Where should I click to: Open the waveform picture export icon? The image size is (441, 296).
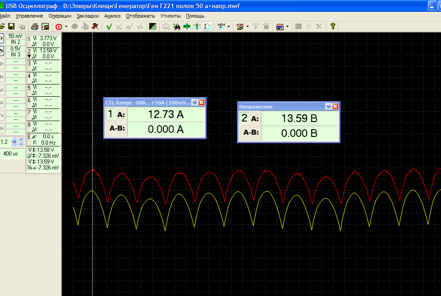(x=45, y=26)
